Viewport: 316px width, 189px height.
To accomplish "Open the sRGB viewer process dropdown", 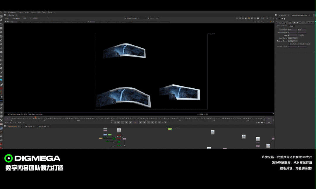I will tap(40, 18).
